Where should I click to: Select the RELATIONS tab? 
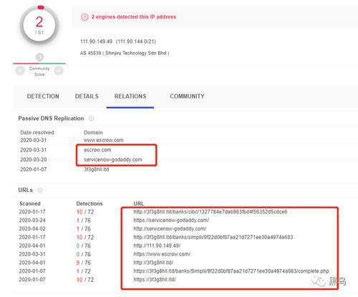[130, 96]
